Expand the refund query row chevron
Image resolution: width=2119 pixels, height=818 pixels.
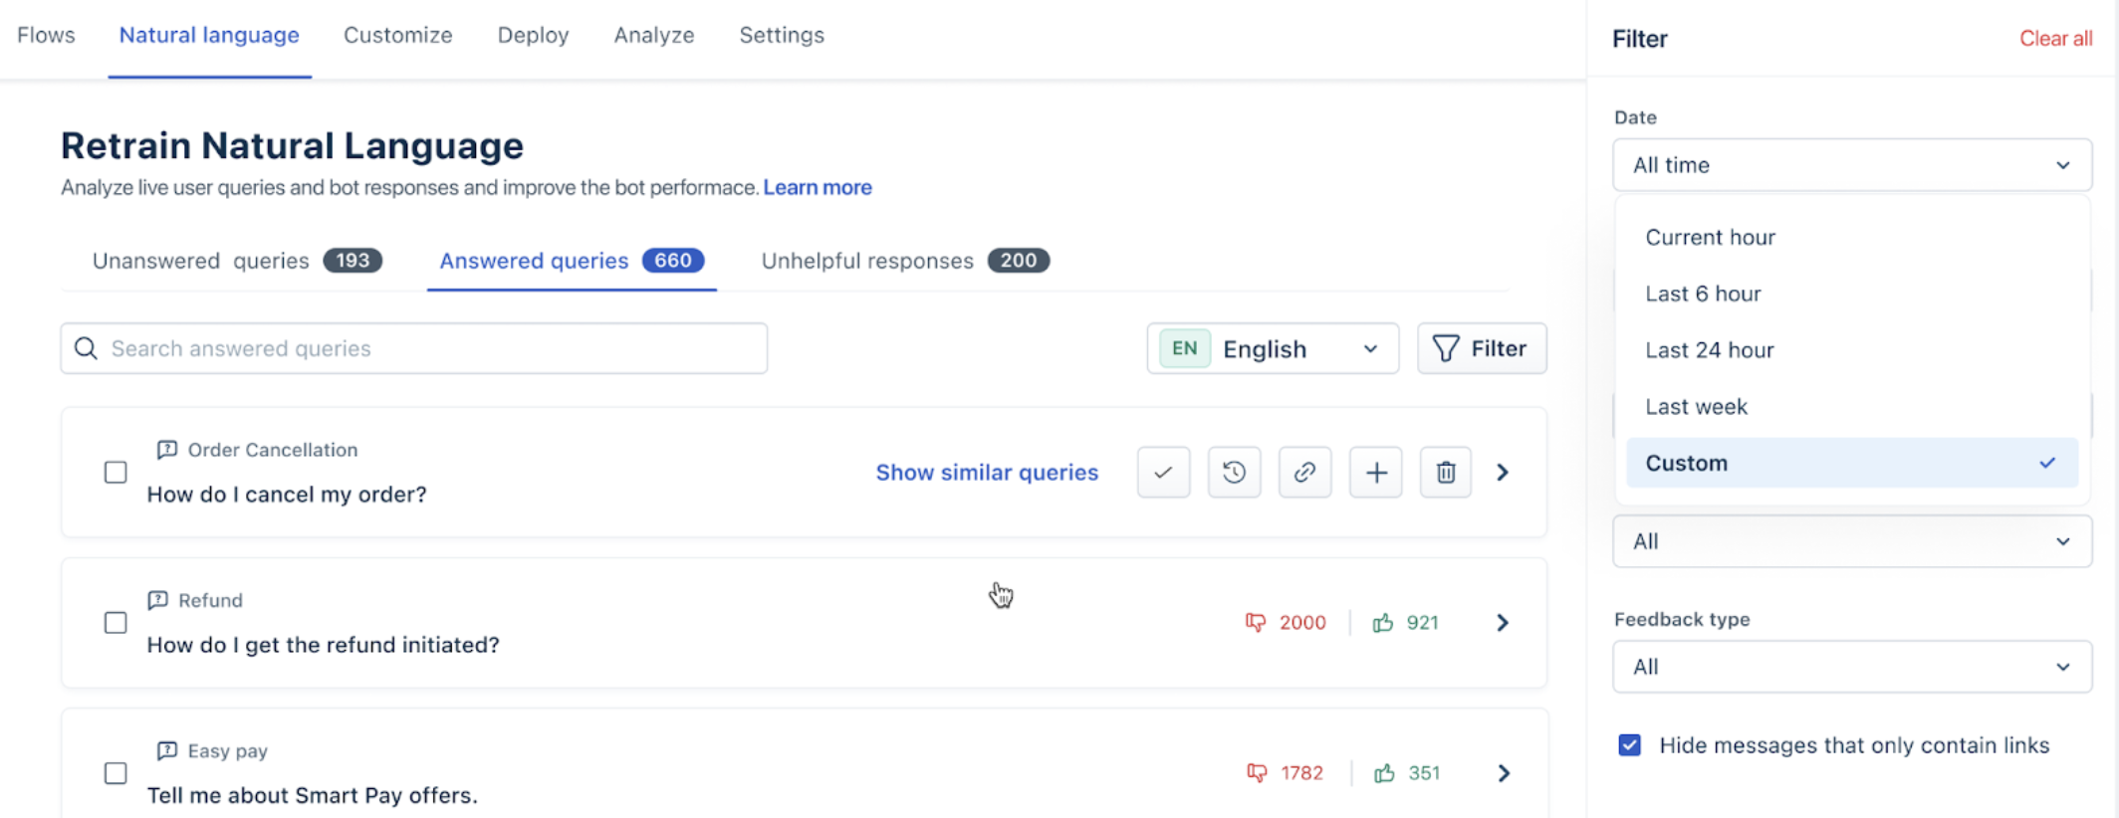[1503, 623]
